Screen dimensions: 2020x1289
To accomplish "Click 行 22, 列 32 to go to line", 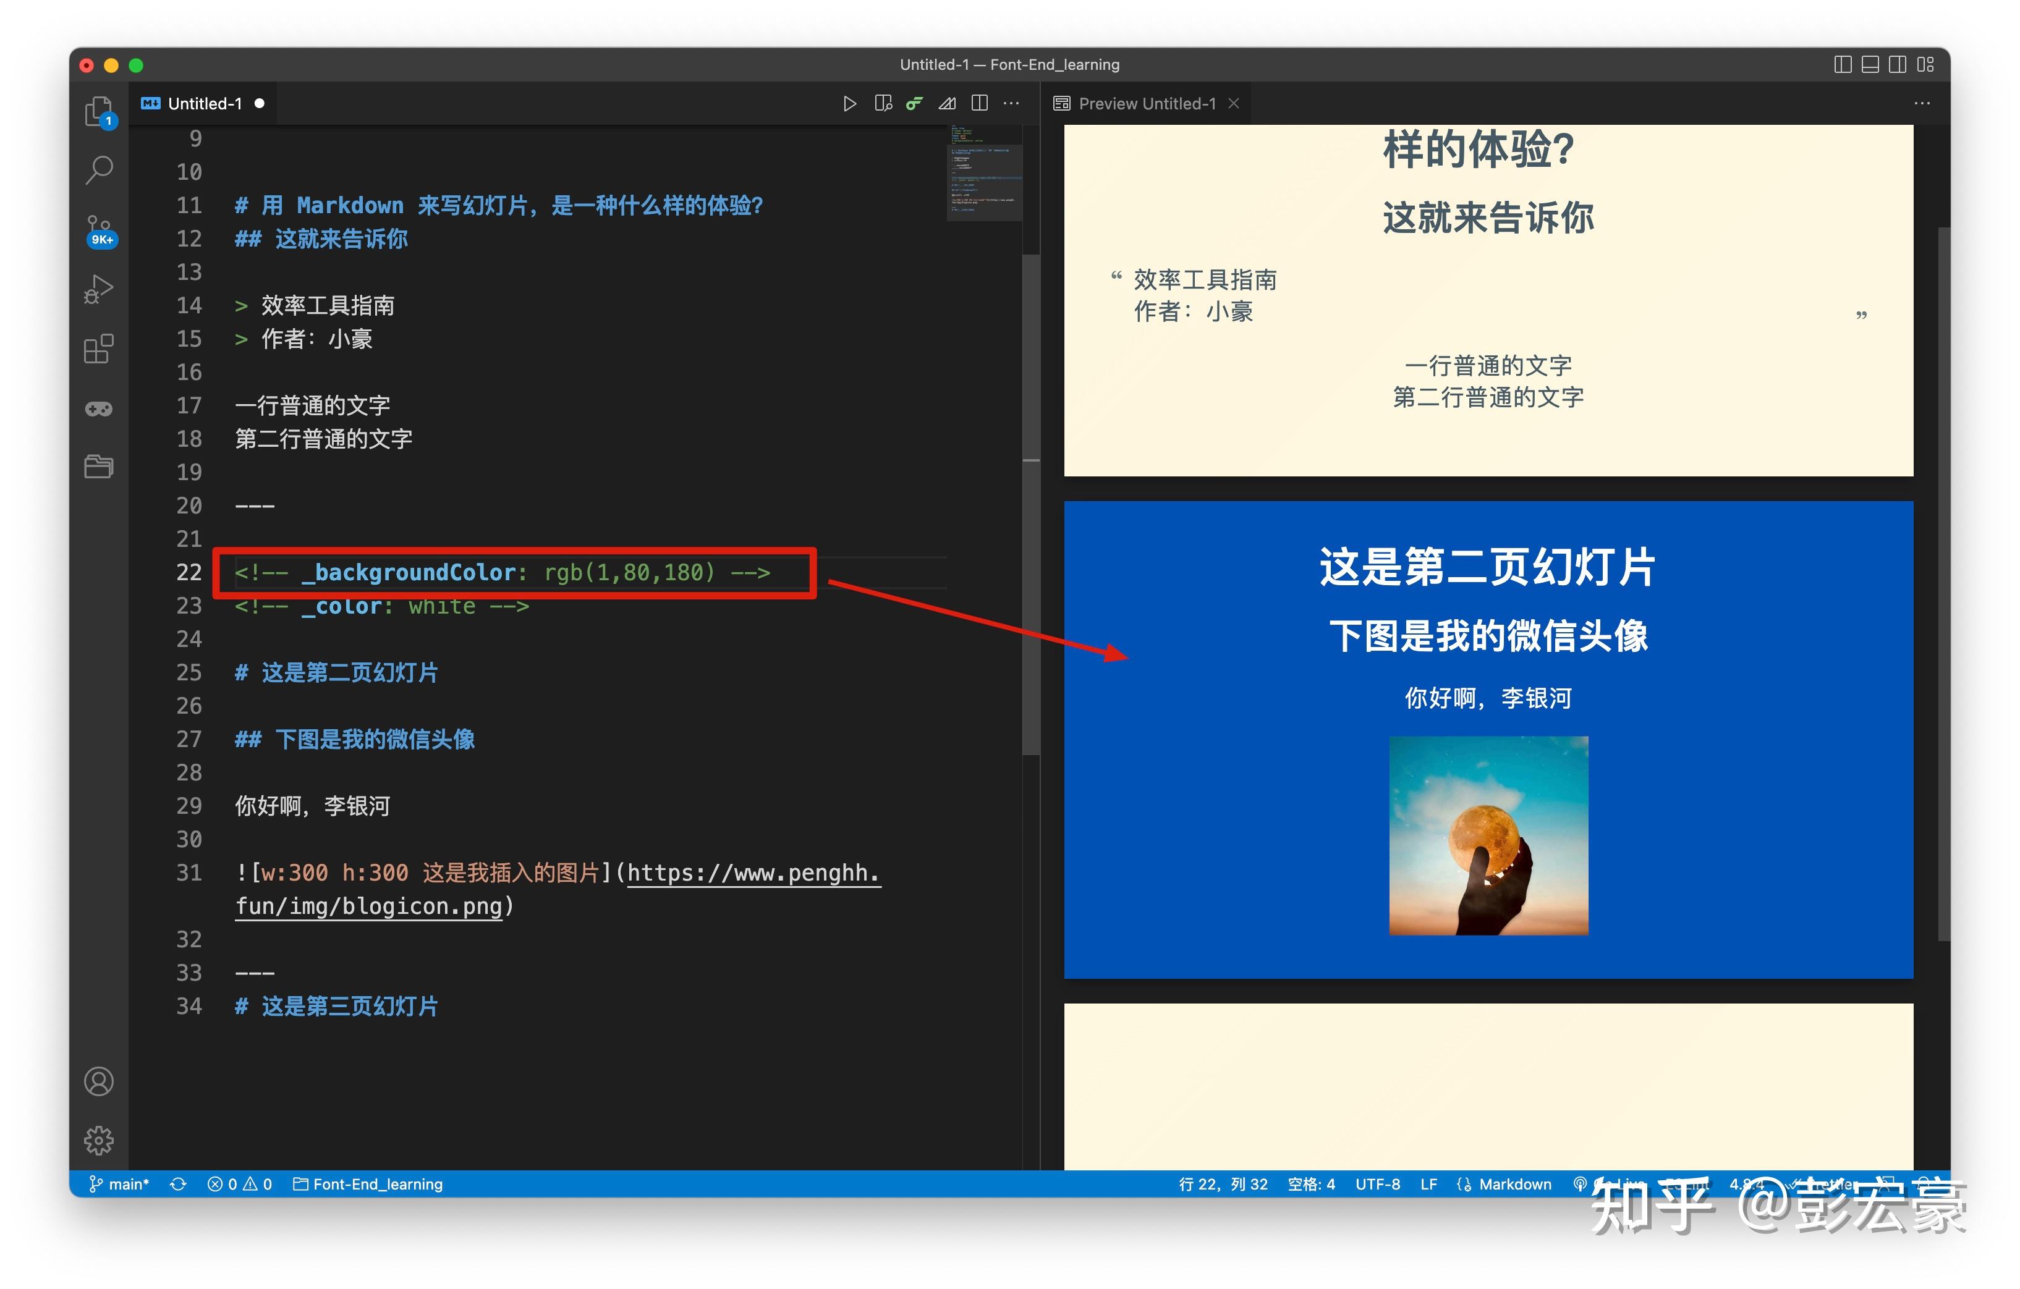I will pyautogui.click(x=1224, y=1183).
